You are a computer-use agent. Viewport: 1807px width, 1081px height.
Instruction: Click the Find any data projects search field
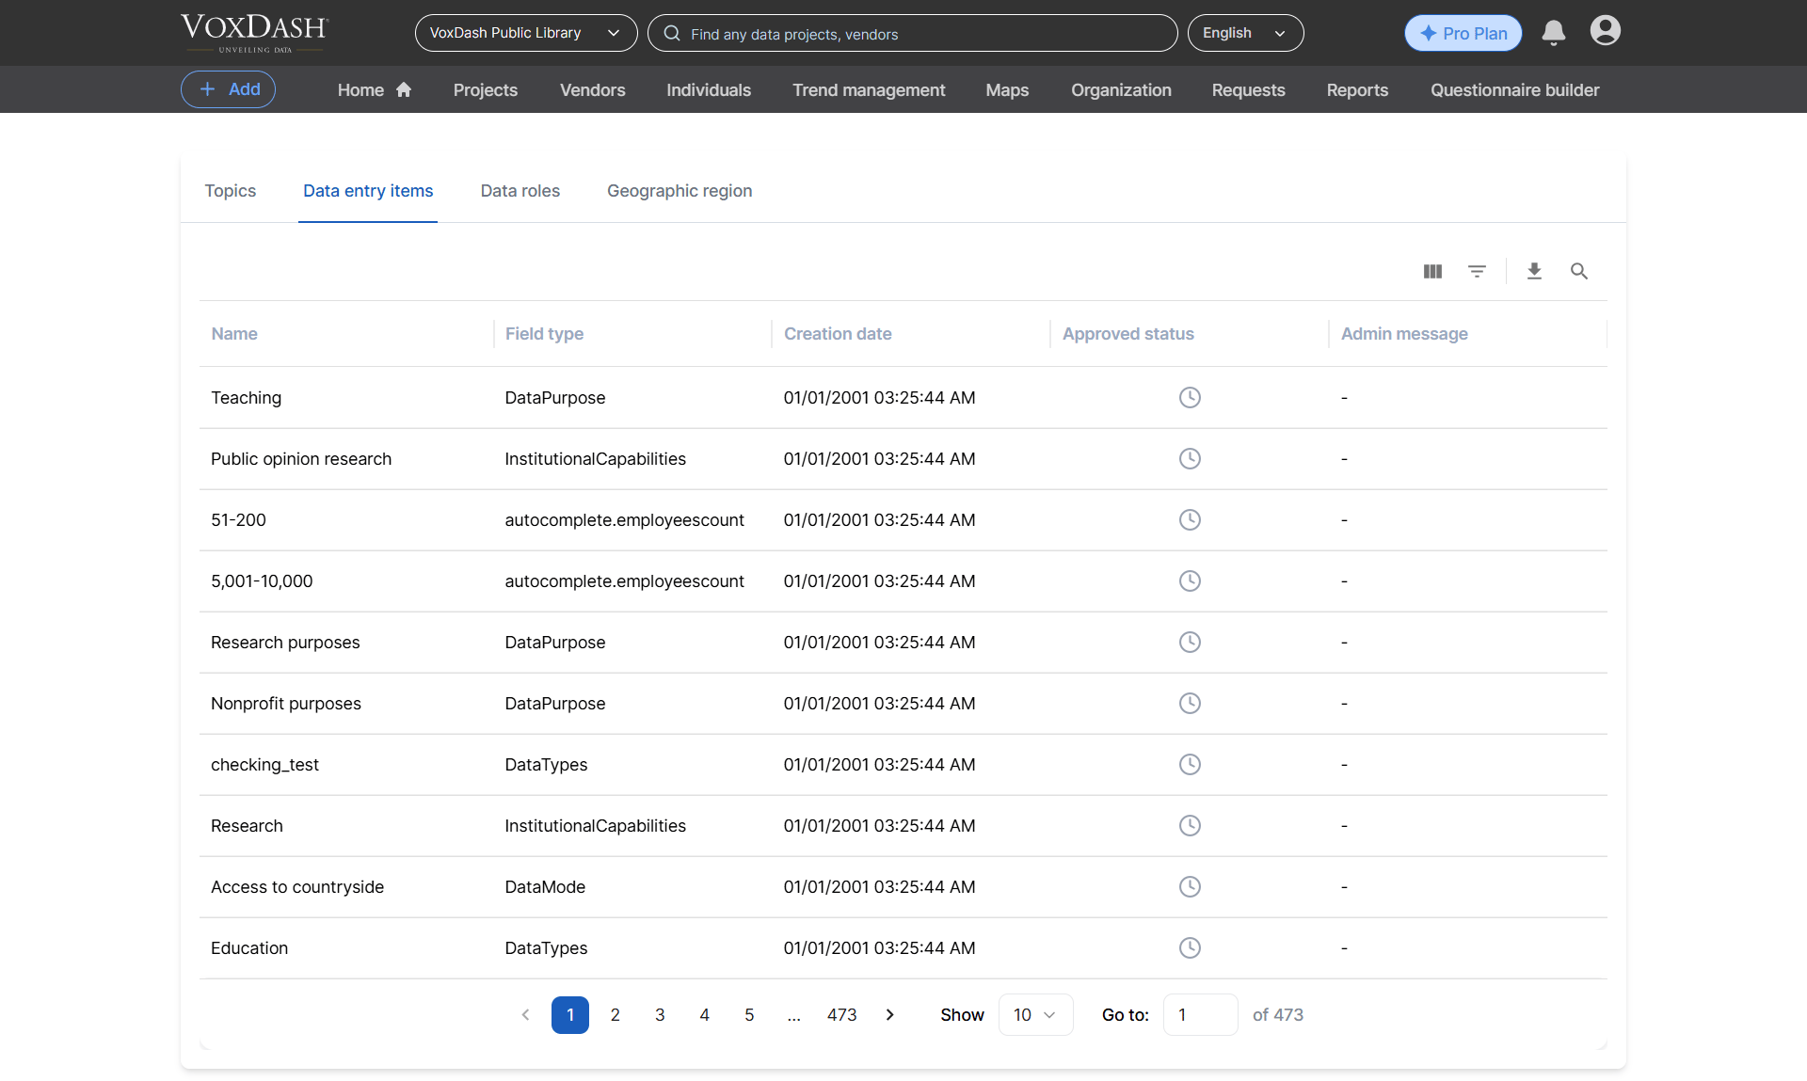[x=912, y=33]
